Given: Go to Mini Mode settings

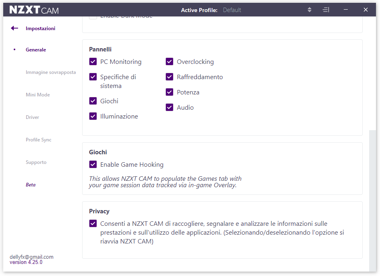Looking at the screenshot, I should click(38, 95).
